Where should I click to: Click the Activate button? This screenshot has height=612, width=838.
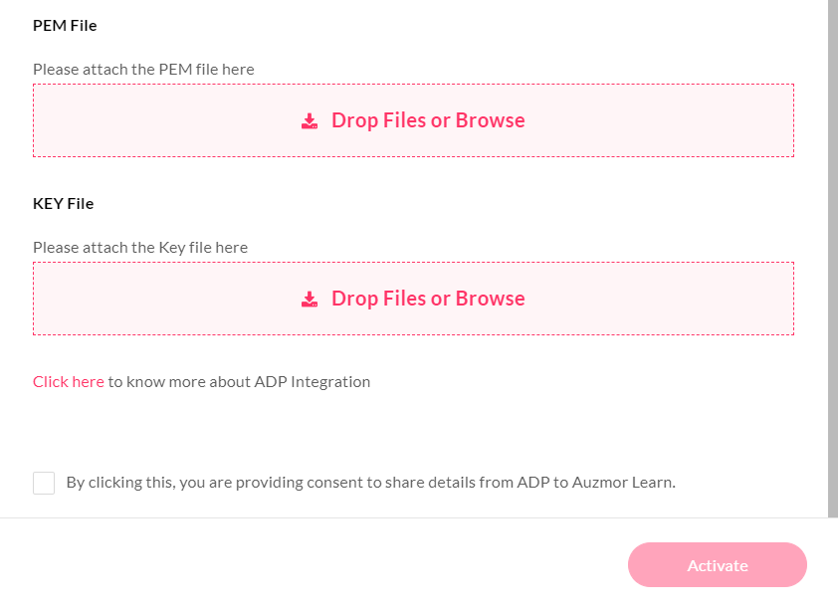point(718,565)
